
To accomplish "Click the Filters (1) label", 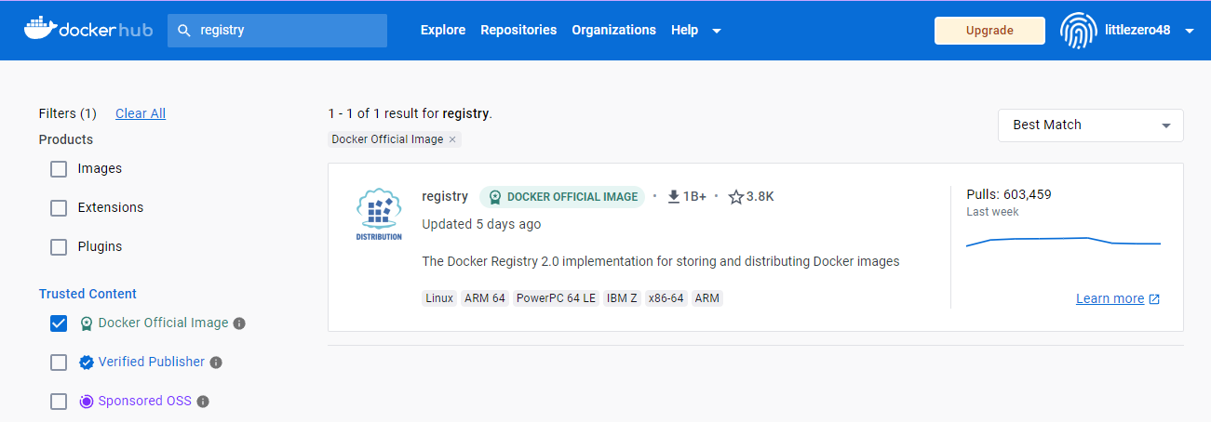I will coord(68,113).
